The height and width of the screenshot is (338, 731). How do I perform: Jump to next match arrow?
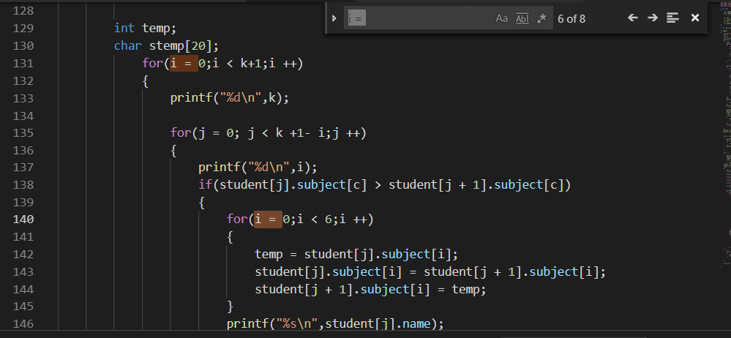pyautogui.click(x=653, y=18)
